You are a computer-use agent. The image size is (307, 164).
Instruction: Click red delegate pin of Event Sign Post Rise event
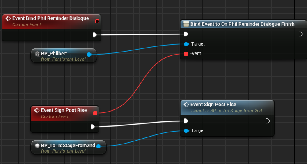95,113
